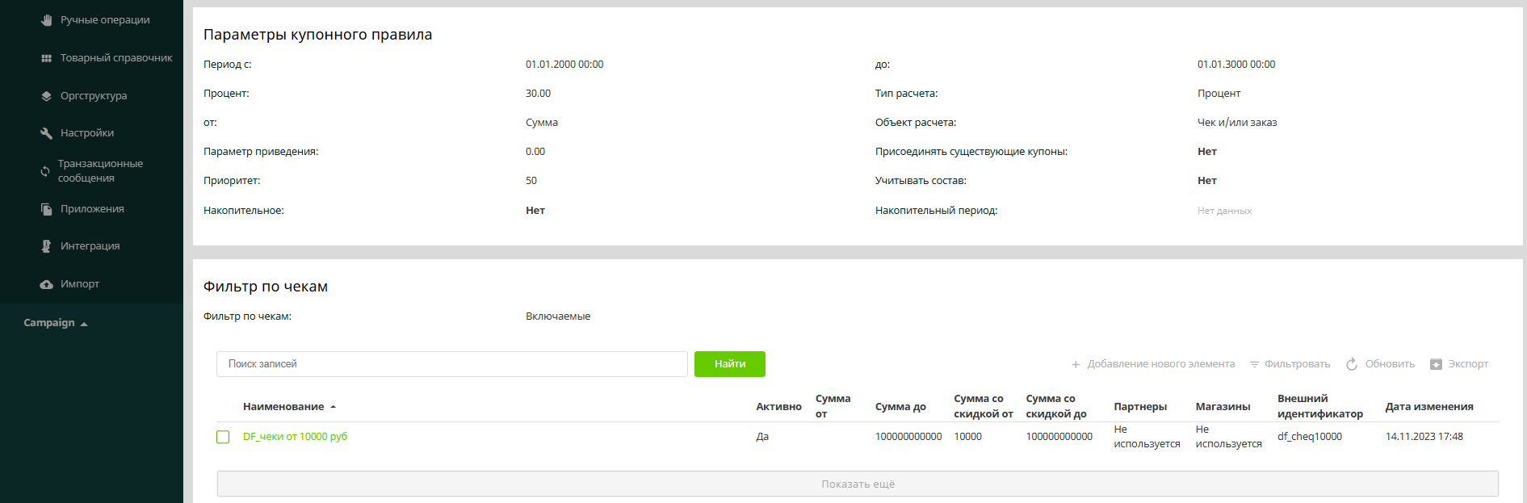Tick the checkbox for DF_чеки от 10000 руб
This screenshot has height=503, width=1527.
pyautogui.click(x=223, y=437)
